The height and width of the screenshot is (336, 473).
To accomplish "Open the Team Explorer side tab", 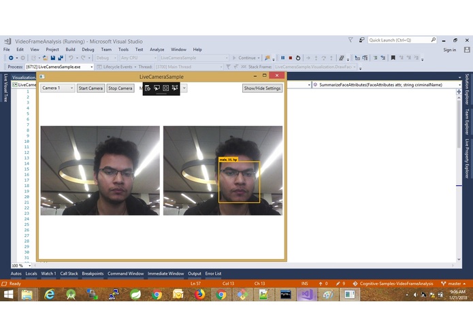I will [467, 122].
